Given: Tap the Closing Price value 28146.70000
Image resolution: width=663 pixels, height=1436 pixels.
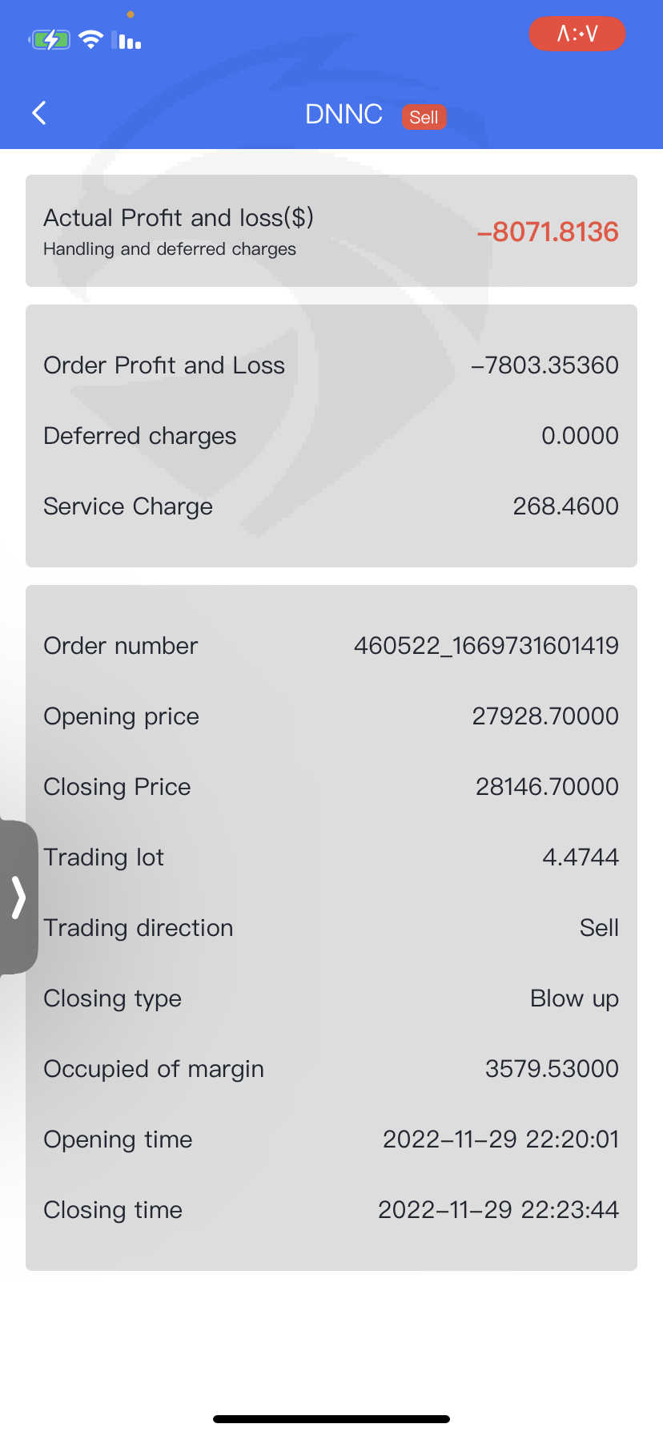Looking at the screenshot, I should pyautogui.click(x=547, y=787).
